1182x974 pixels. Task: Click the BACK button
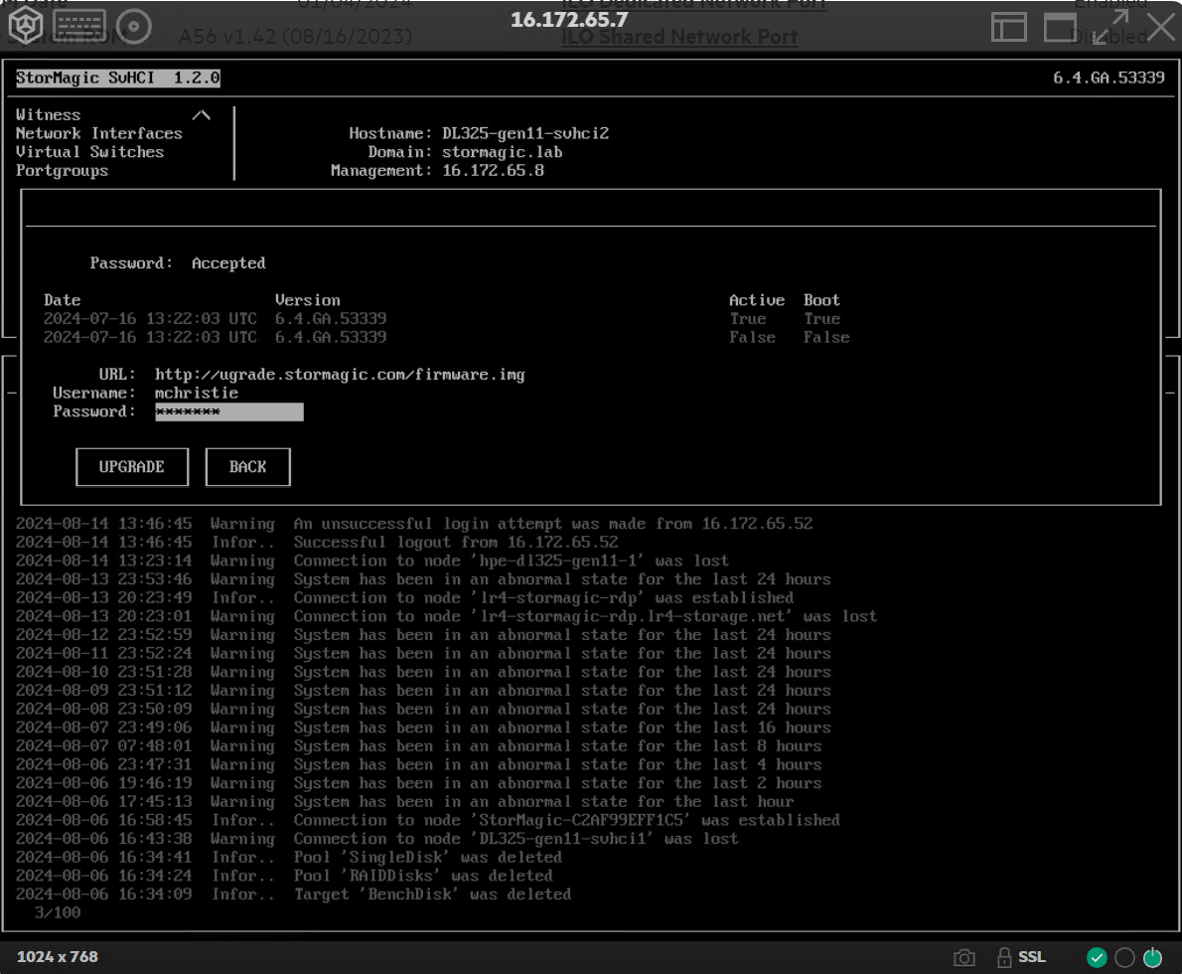click(248, 467)
